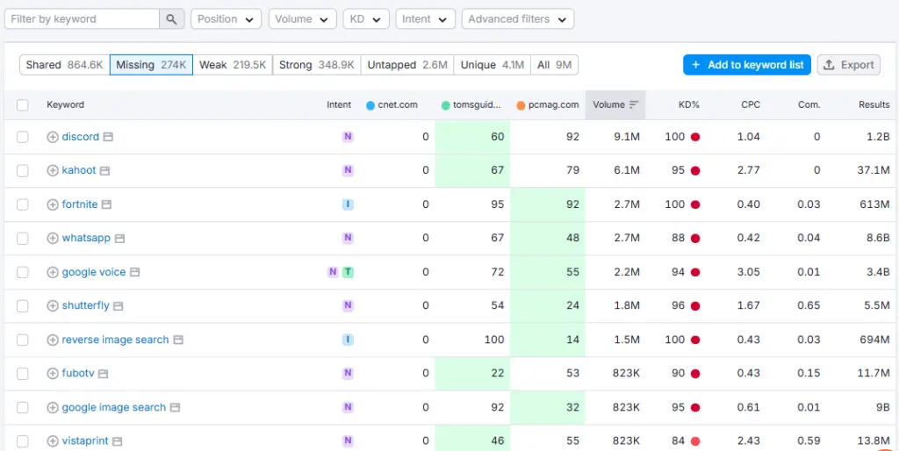Open SERP icon next to reverse image search
Image resolution: width=899 pixels, height=451 pixels.
[x=178, y=340]
